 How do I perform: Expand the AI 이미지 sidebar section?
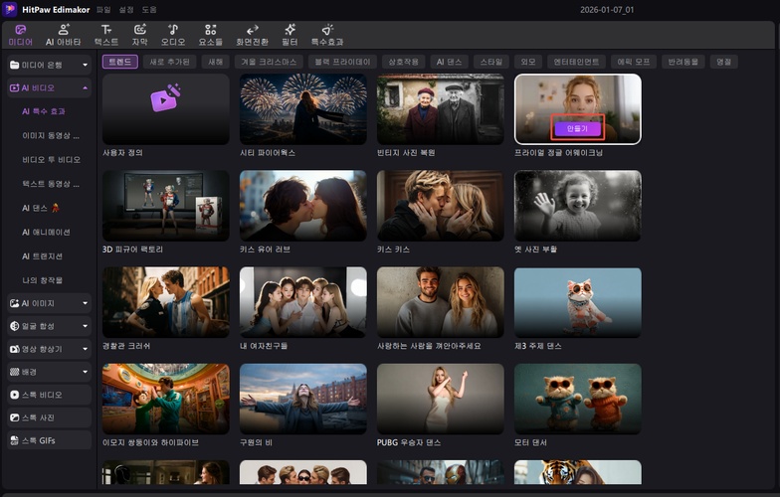pyautogui.click(x=49, y=302)
